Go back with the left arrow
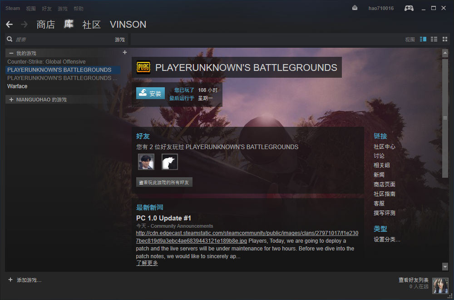454x300 pixels. tap(9, 25)
